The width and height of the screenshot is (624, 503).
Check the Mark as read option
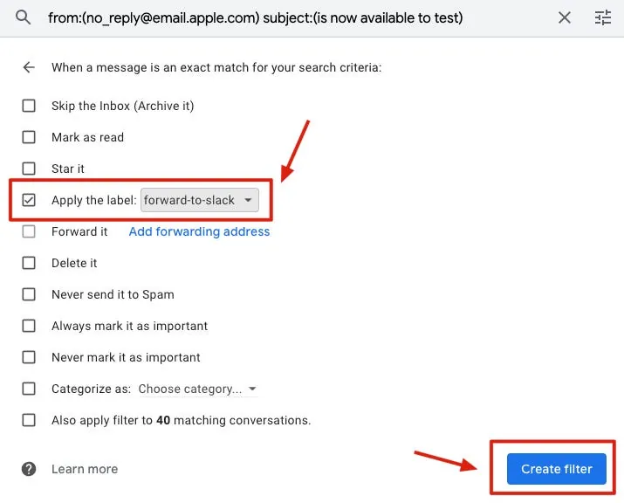[29, 137]
